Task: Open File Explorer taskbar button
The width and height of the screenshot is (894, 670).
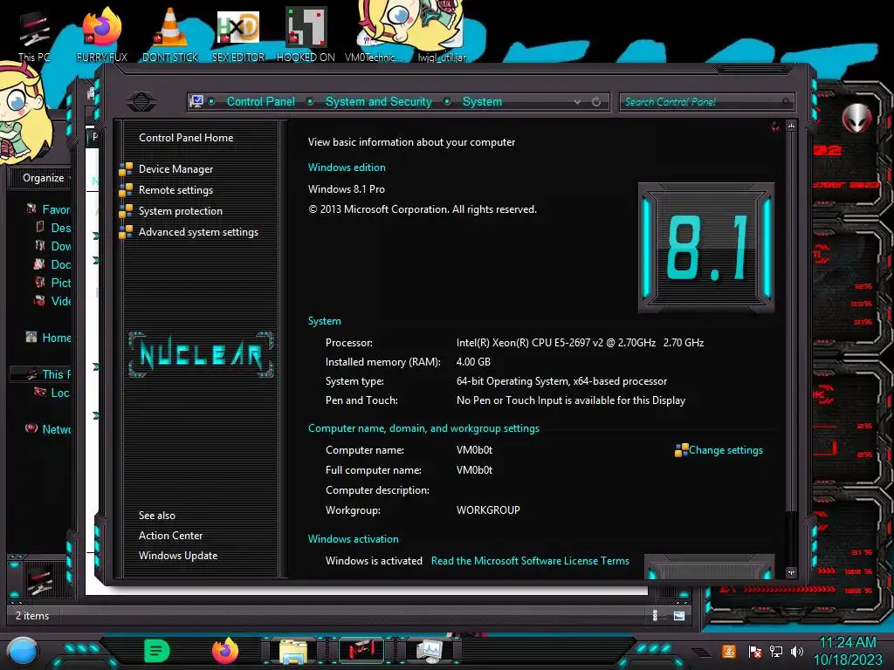Action: pos(293,652)
